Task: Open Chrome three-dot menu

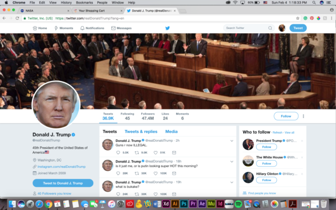Action: click(331, 19)
